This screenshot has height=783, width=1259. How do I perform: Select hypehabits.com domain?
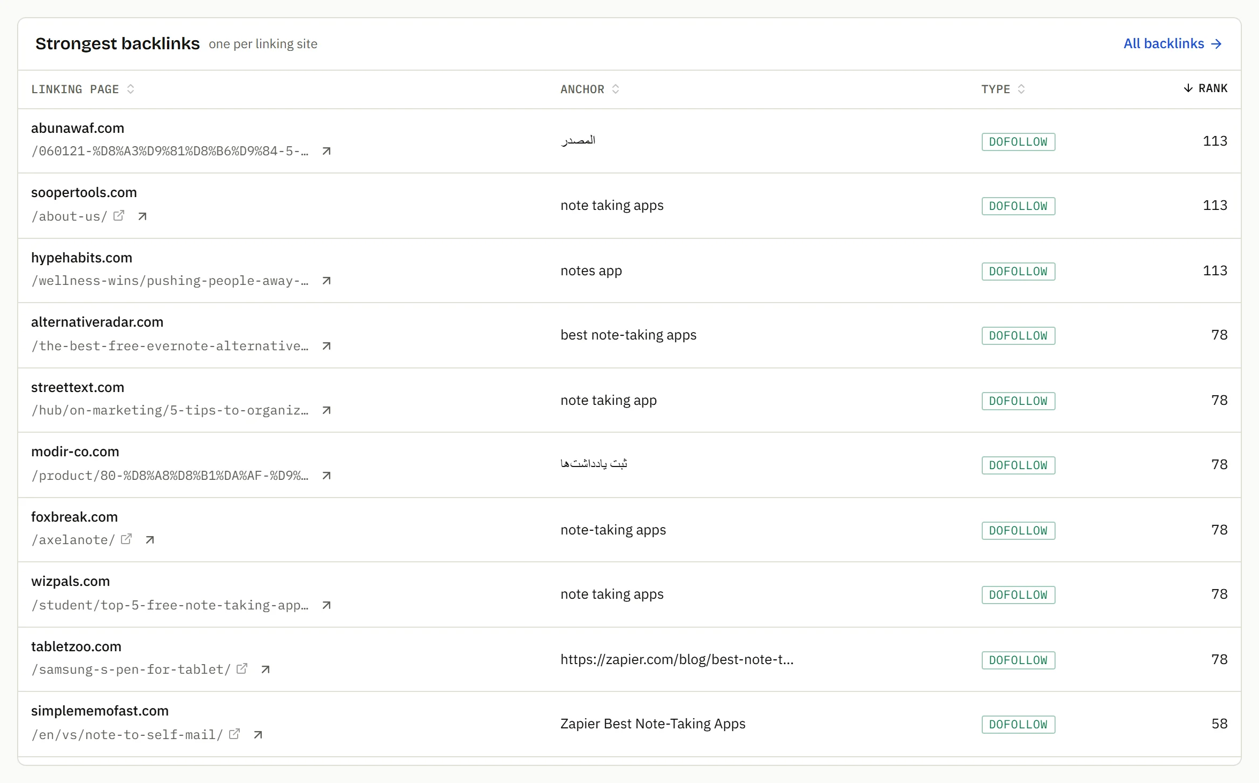tap(81, 258)
